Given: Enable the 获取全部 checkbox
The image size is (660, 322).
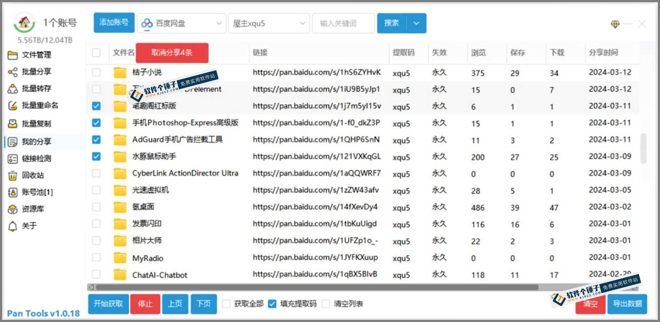Looking at the screenshot, I should pyautogui.click(x=226, y=304).
